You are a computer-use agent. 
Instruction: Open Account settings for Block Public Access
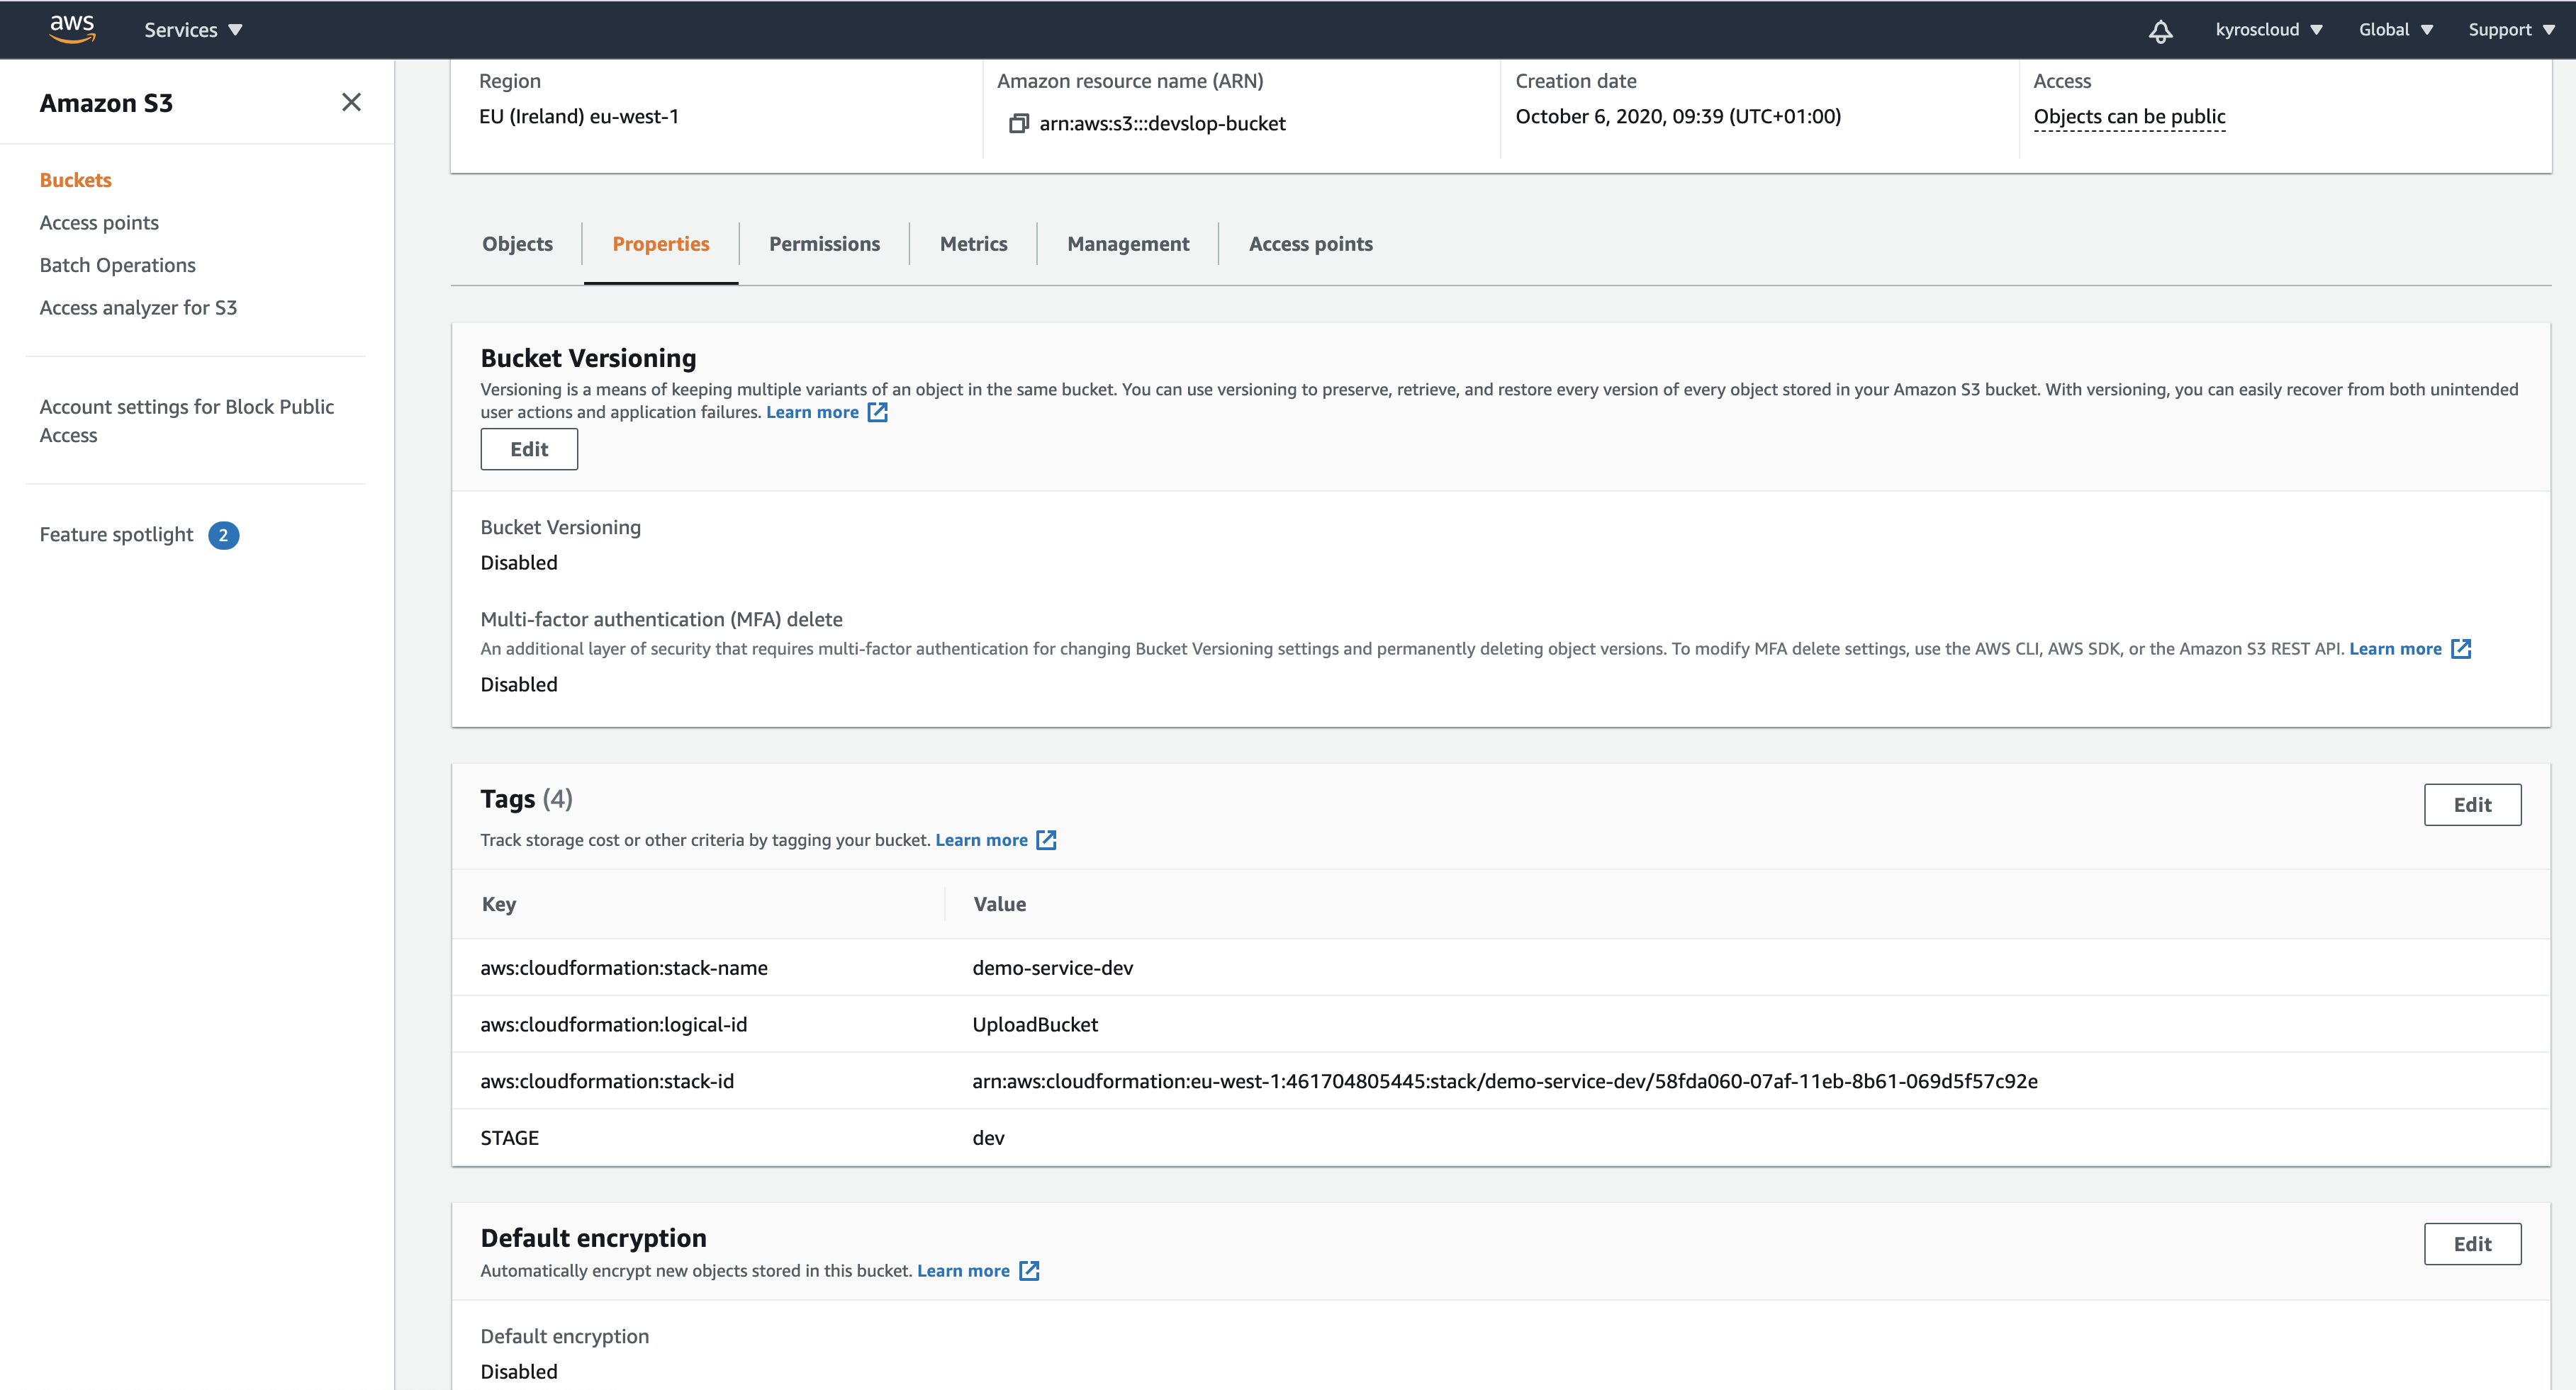187,421
